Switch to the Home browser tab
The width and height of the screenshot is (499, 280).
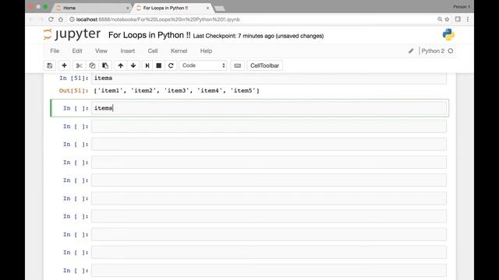92,8
